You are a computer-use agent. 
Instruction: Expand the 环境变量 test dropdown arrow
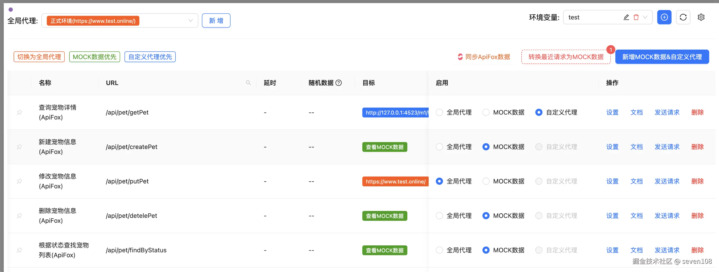(645, 17)
